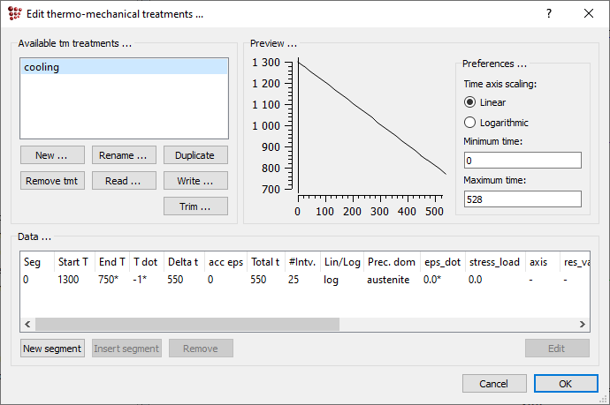Click the Seg column header
Image resolution: width=610 pixels, height=405 pixels.
tap(37, 262)
